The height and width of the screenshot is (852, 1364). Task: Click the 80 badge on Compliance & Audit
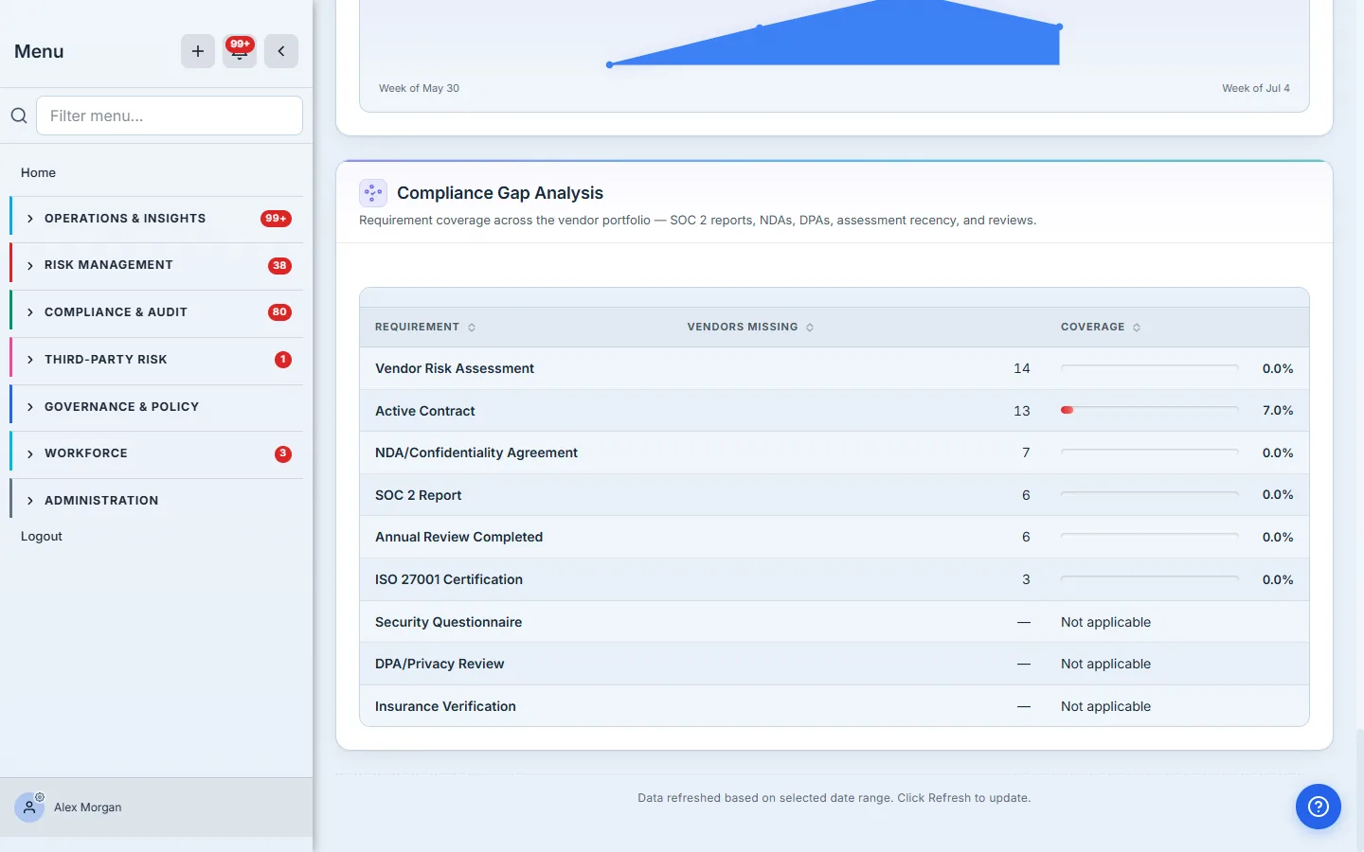279,312
